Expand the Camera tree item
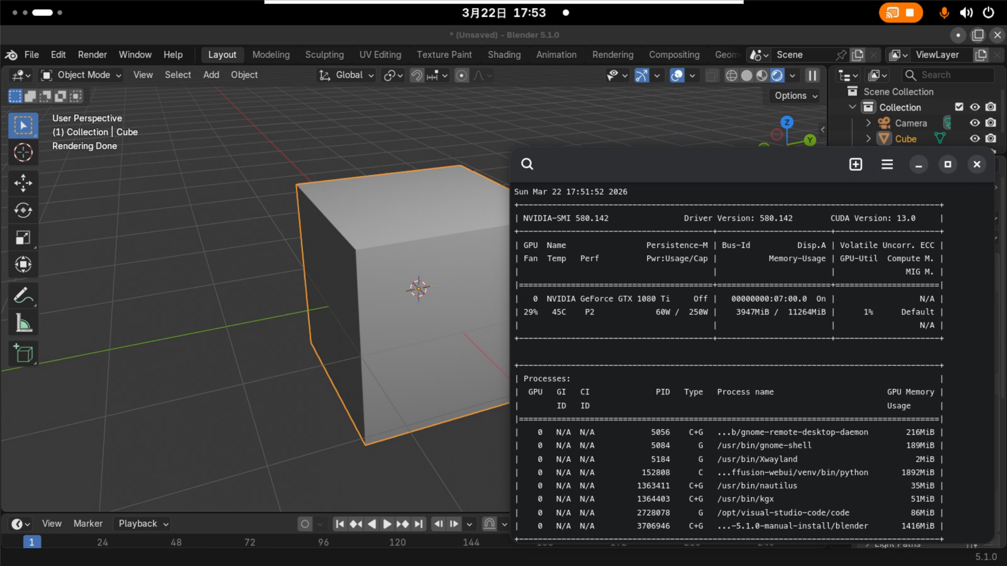The height and width of the screenshot is (566, 1007). [868, 123]
